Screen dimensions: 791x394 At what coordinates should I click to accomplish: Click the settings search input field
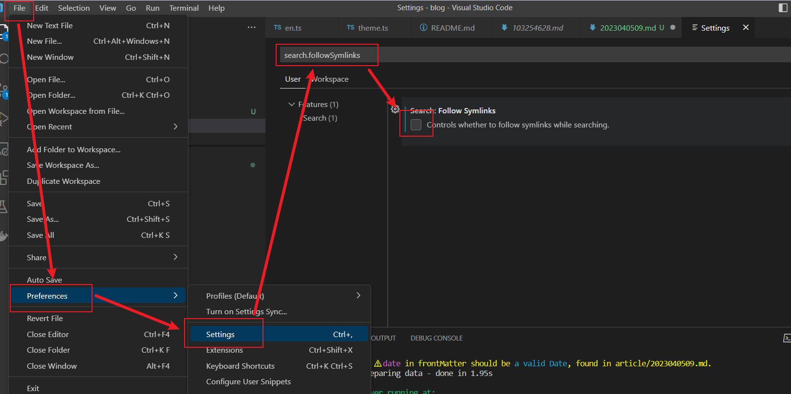point(533,55)
